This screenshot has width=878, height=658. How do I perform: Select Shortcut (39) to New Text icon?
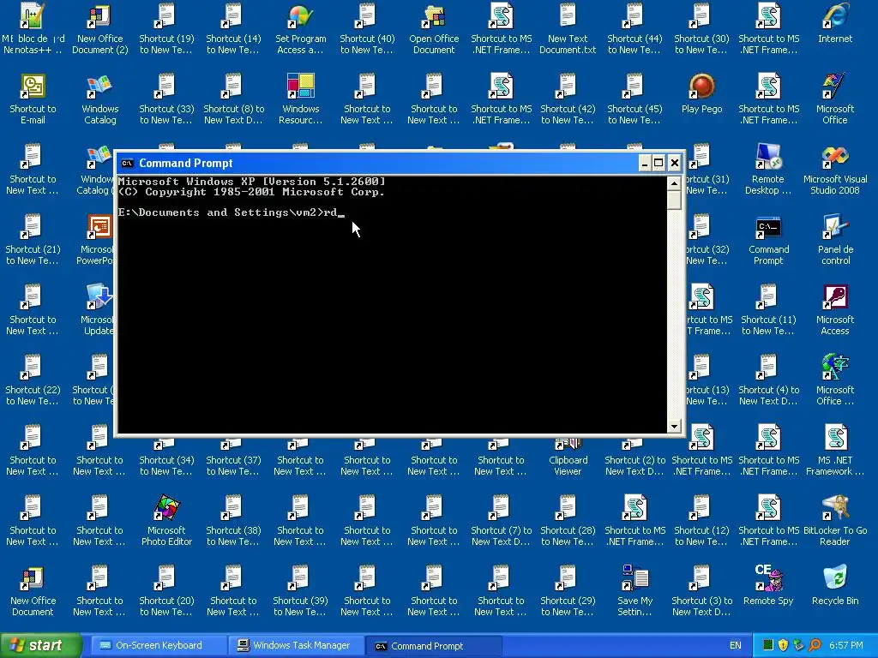tap(301, 590)
